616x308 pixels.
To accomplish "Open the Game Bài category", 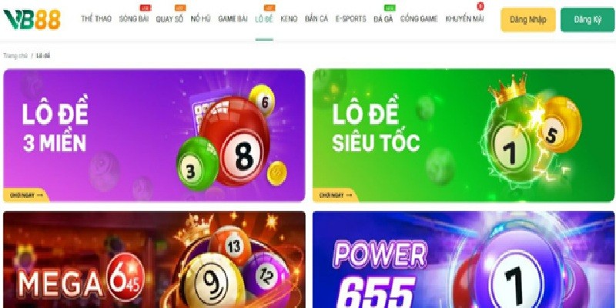I will 233,18.
